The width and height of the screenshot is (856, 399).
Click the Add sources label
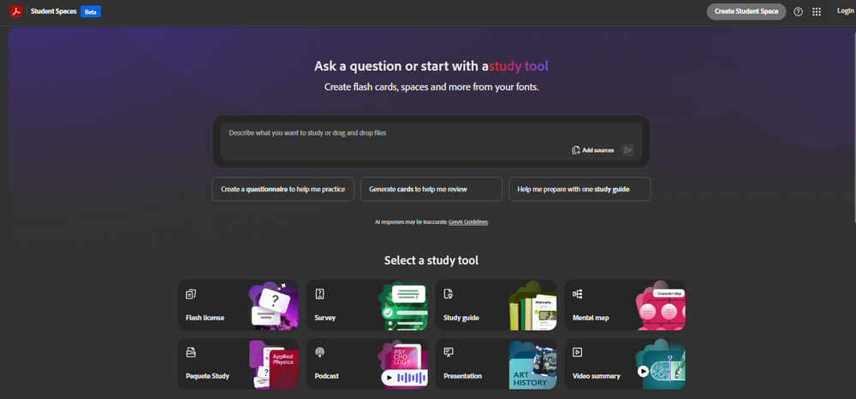pyautogui.click(x=598, y=150)
